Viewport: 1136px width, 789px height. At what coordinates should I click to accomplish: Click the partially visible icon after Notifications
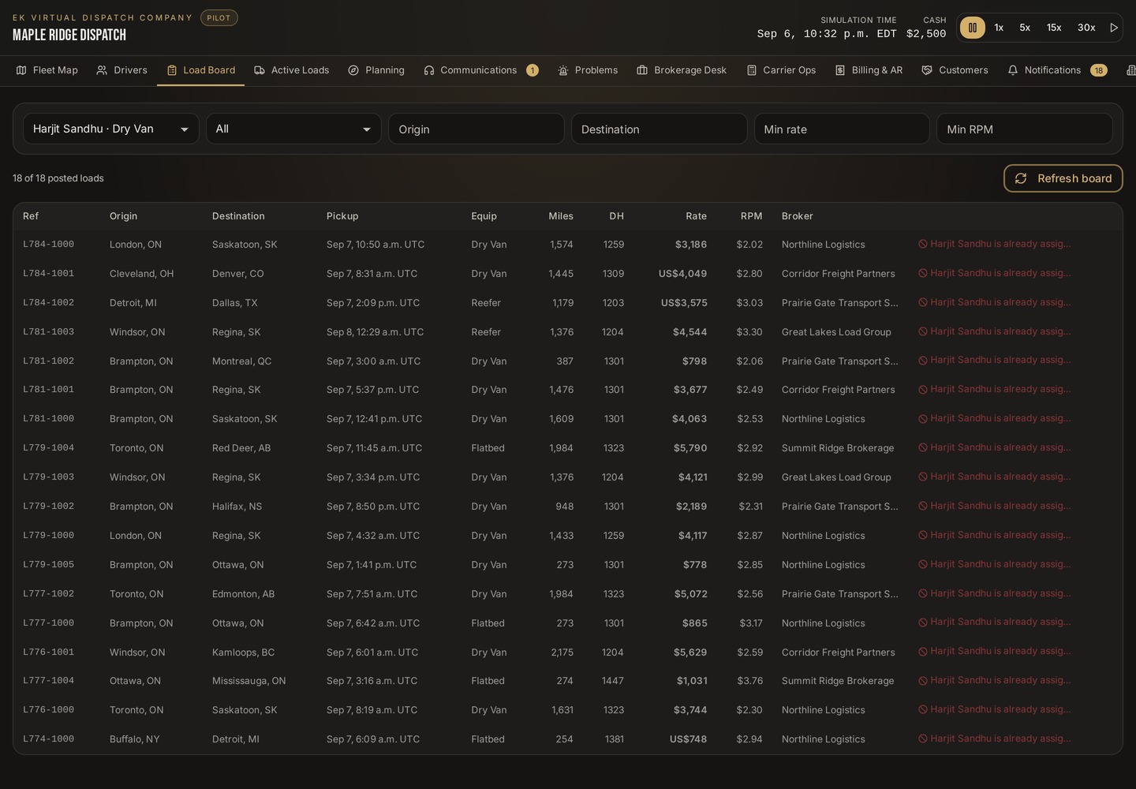pos(1131,70)
